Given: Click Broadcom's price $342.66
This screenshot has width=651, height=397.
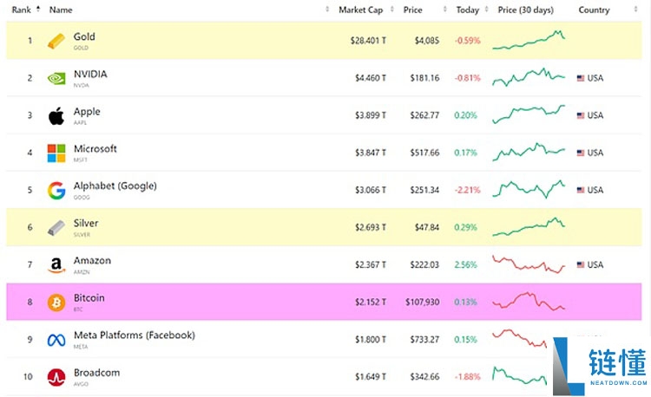Looking at the screenshot, I should coord(424,377).
